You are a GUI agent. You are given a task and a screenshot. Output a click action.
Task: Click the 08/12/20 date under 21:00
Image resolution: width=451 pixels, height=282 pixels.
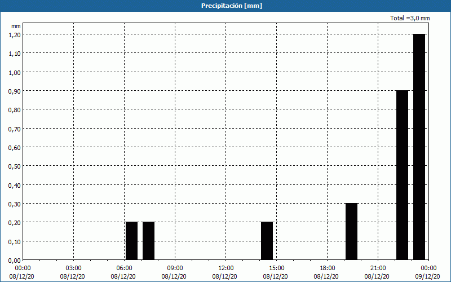pos(377,276)
